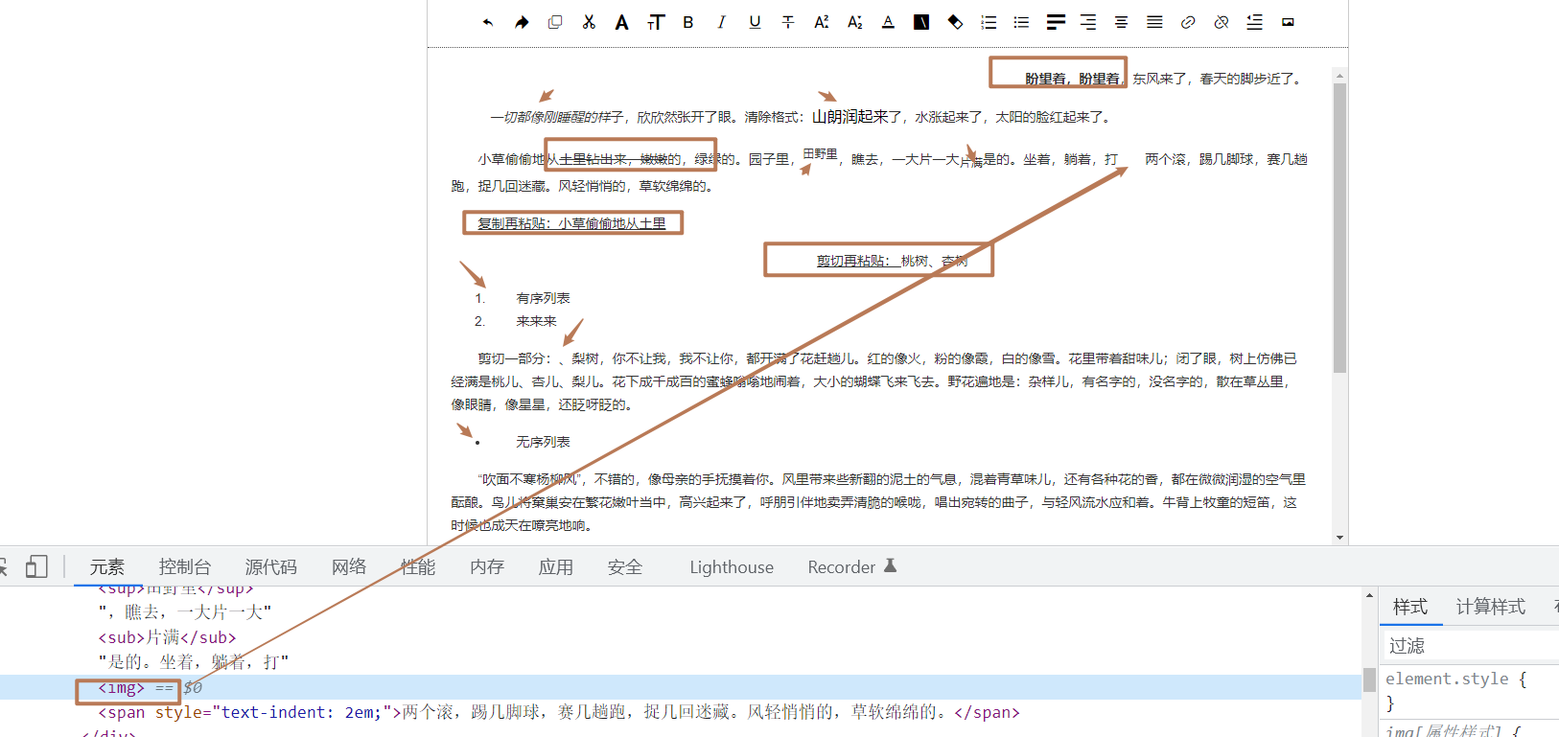Click the underlined text 复制再粘贴：小草偷偷地从土里
1559x737 pixels.
(572, 223)
